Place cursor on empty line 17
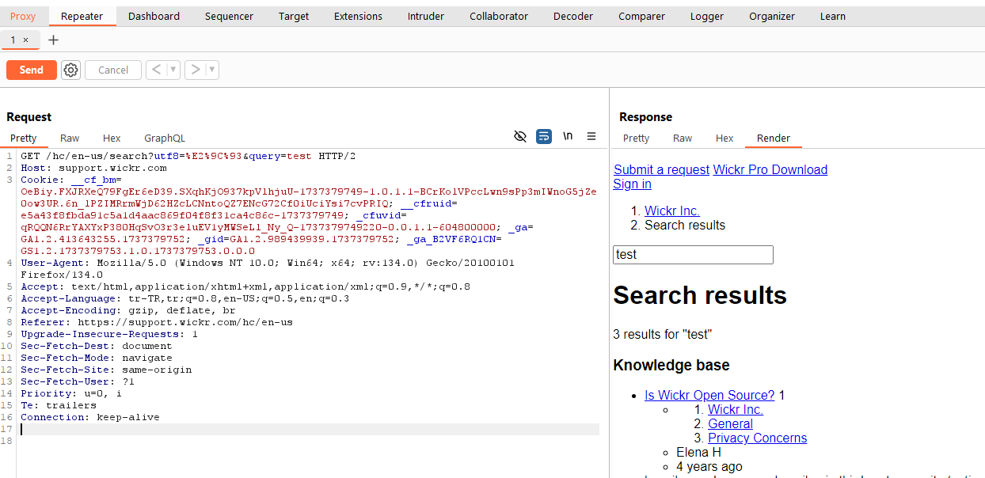The height and width of the screenshot is (478, 985). [x=309, y=429]
